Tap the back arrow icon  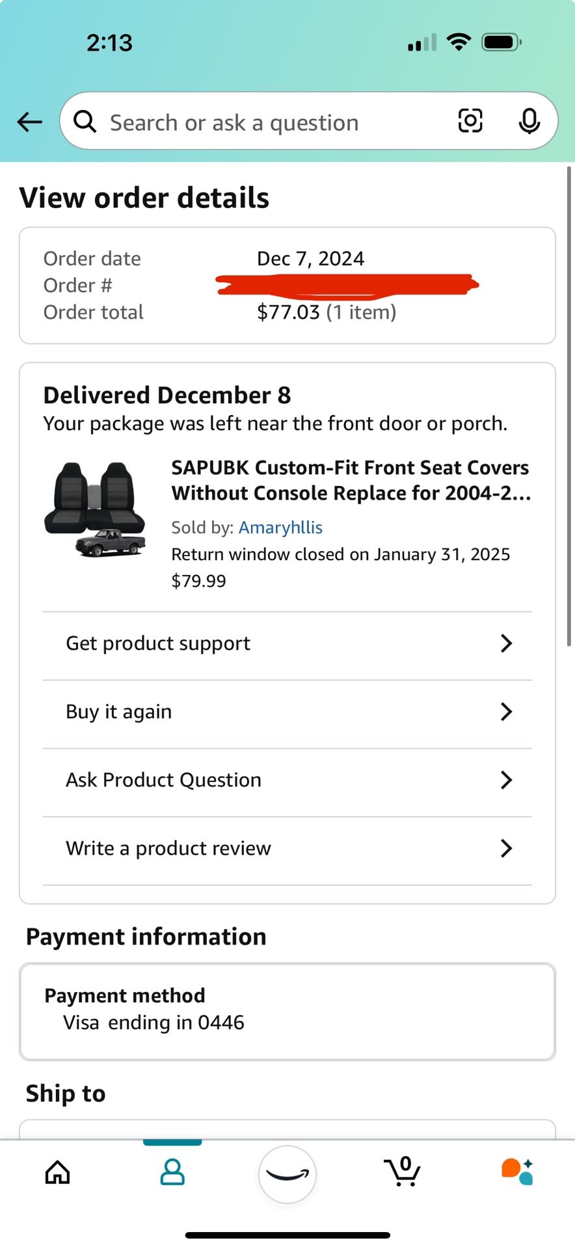coord(30,122)
